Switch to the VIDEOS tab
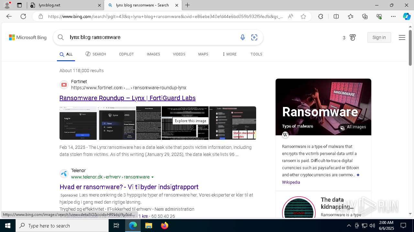The height and width of the screenshot is (232, 414). (179, 54)
